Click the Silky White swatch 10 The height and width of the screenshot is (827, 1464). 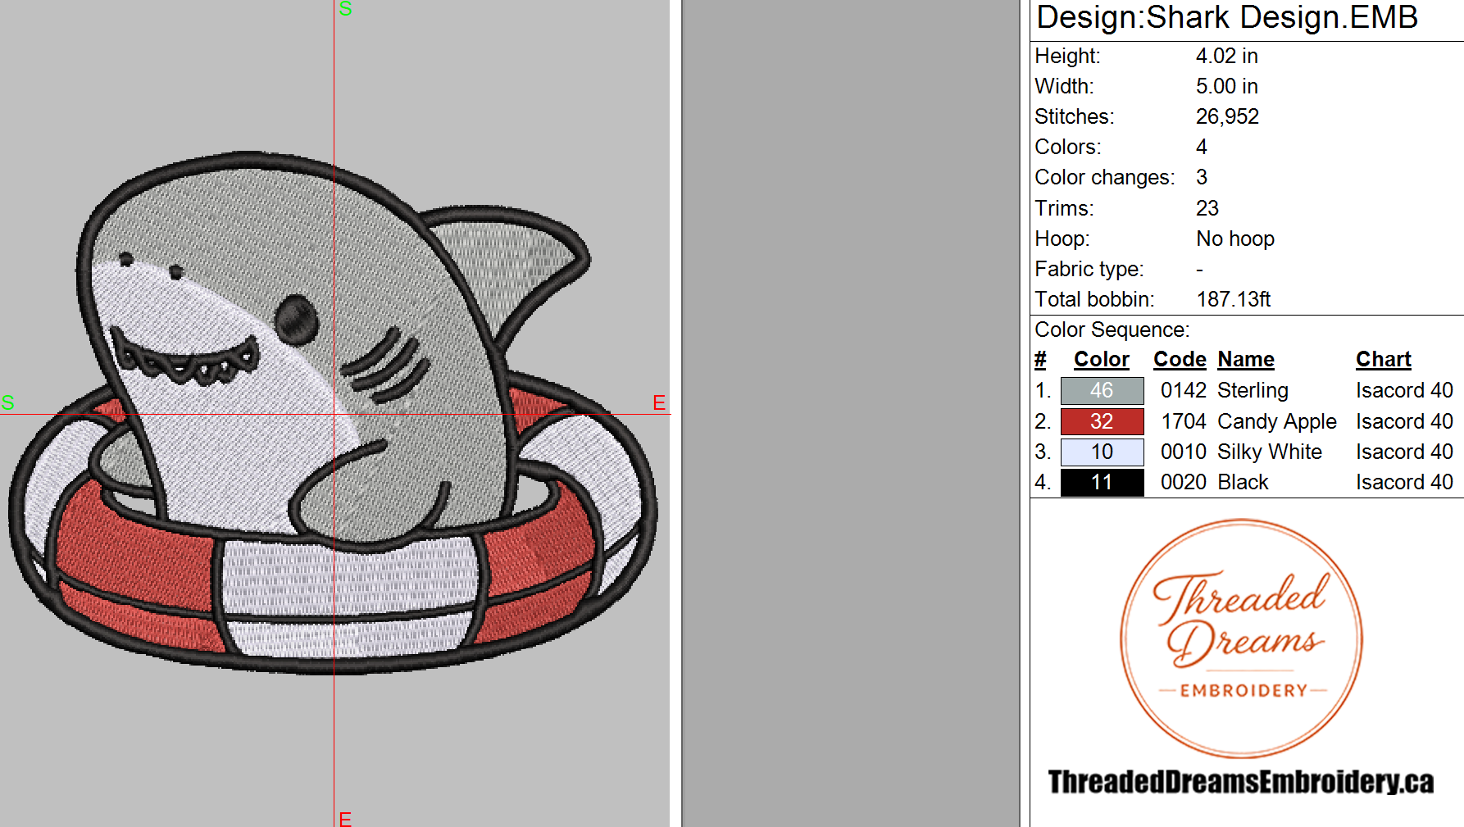coord(1102,452)
